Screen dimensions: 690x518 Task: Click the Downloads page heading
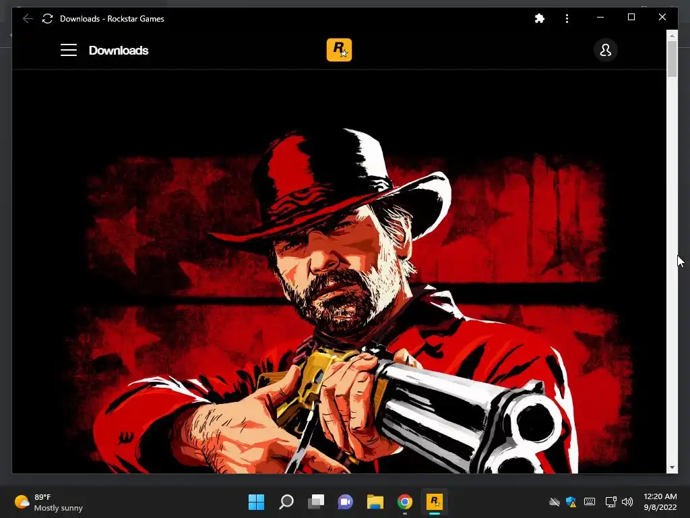119,51
